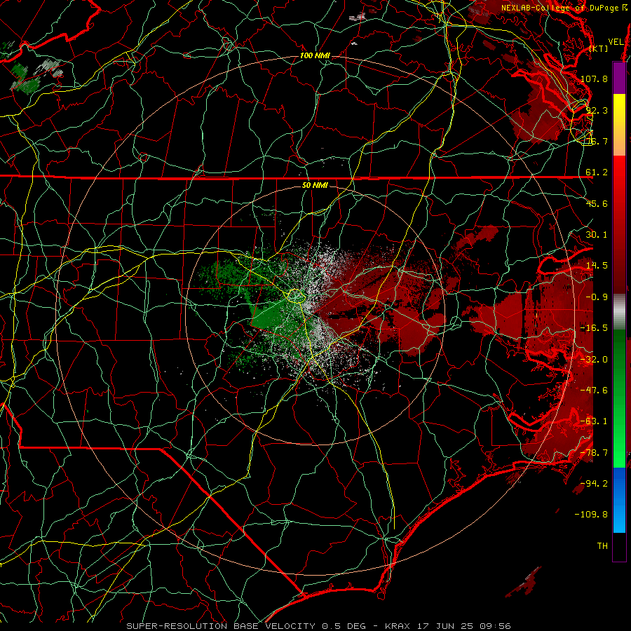Select the 30.1 value on velocity scale
Screen dimensions: 631x631
(x=597, y=235)
